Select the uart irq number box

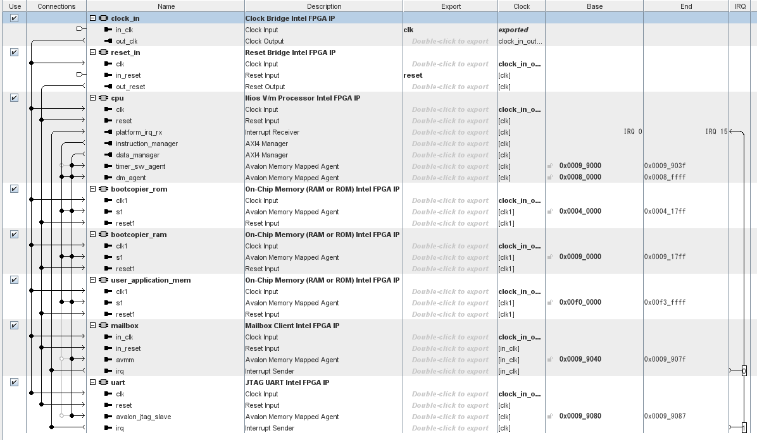(x=744, y=427)
